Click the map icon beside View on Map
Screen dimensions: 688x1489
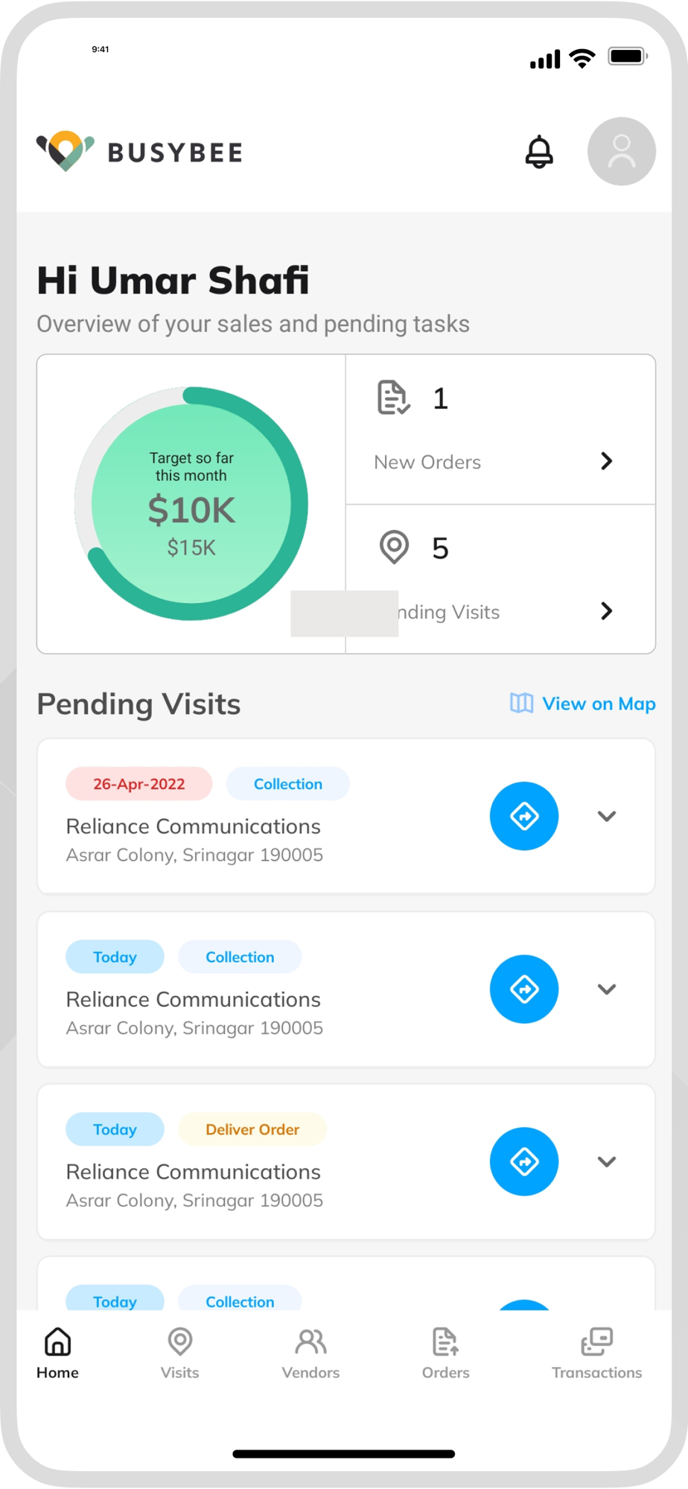(521, 703)
